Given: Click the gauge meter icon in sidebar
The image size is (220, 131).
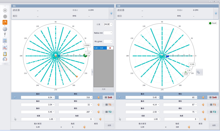Looking at the screenshot, I should coord(5,59).
